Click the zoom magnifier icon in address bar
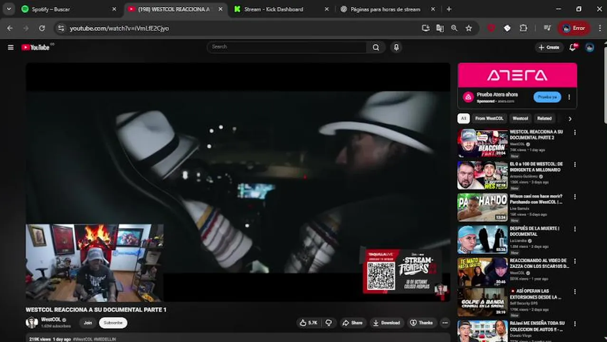This screenshot has height=342, width=607. (454, 28)
